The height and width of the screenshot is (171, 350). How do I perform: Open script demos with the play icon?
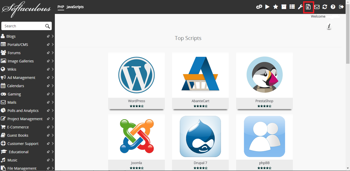pyautogui.click(x=267, y=7)
